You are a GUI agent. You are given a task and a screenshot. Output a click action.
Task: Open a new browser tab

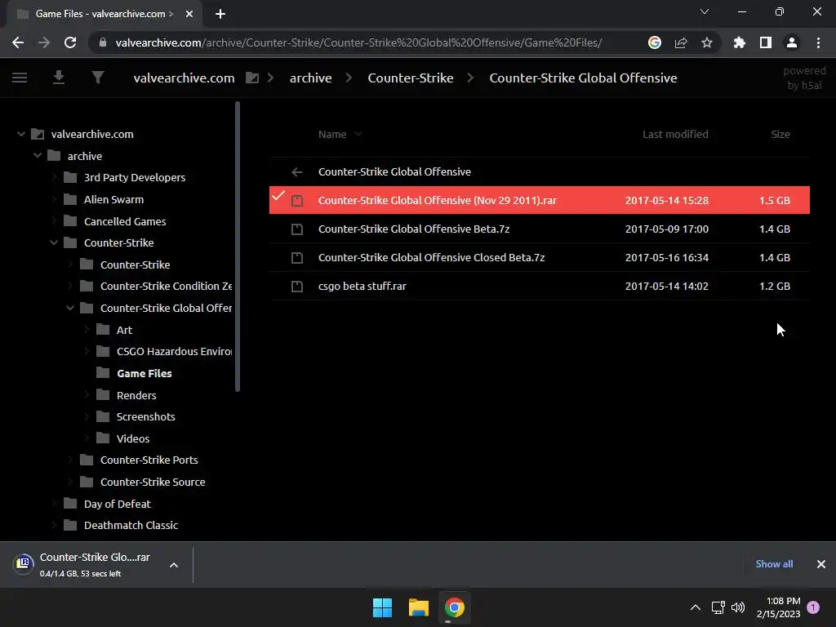[x=220, y=14]
